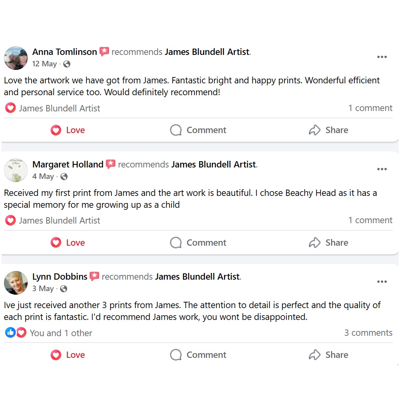Open the 3 comments on Lynn Dobbins' post
401x395 pixels.
(x=368, y=333)
